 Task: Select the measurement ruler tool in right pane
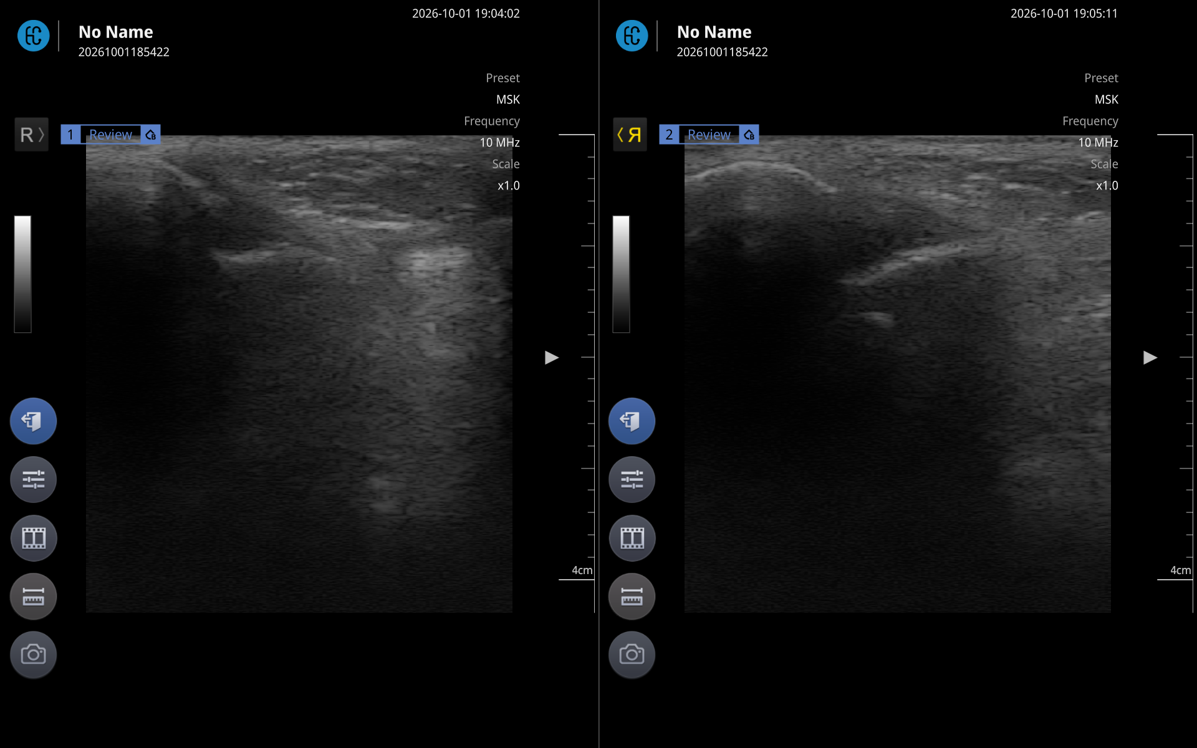632,597
